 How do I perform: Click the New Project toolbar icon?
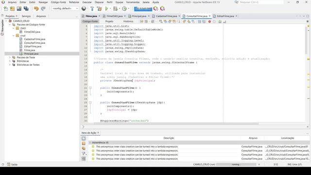tap(12, 9)
